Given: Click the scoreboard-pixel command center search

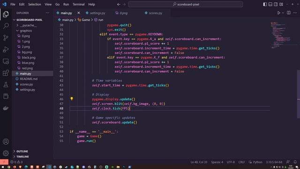Looking at the screenshot, I should [x=186, y=4].
